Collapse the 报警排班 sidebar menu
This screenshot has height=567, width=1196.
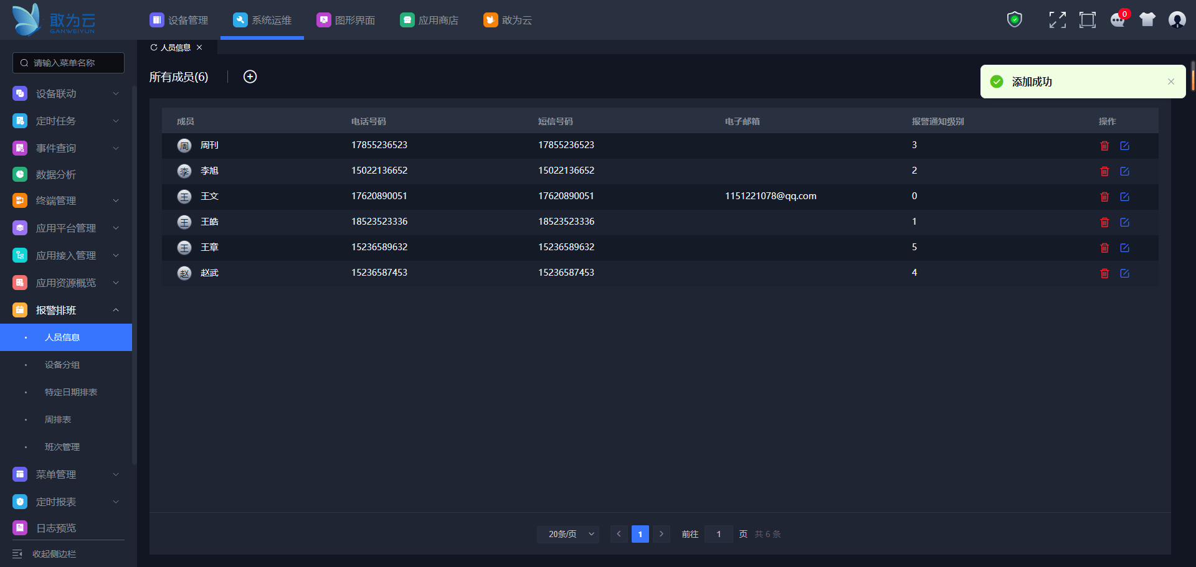66,310
